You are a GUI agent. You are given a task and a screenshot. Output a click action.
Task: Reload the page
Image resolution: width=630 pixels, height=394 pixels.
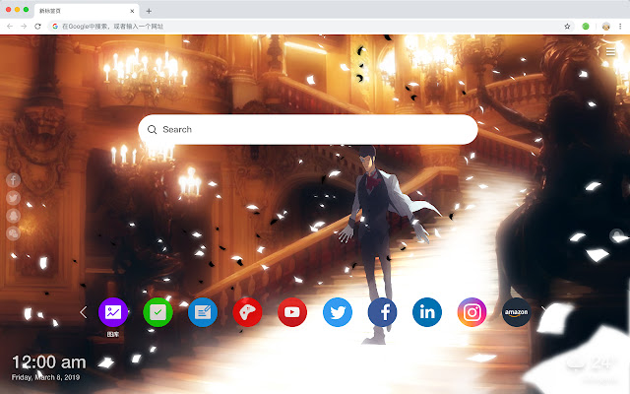click(37, 27)
